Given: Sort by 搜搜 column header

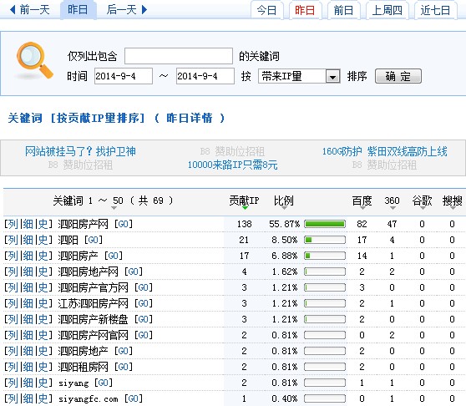Looking at the screenshot, I should pos(453,200).
